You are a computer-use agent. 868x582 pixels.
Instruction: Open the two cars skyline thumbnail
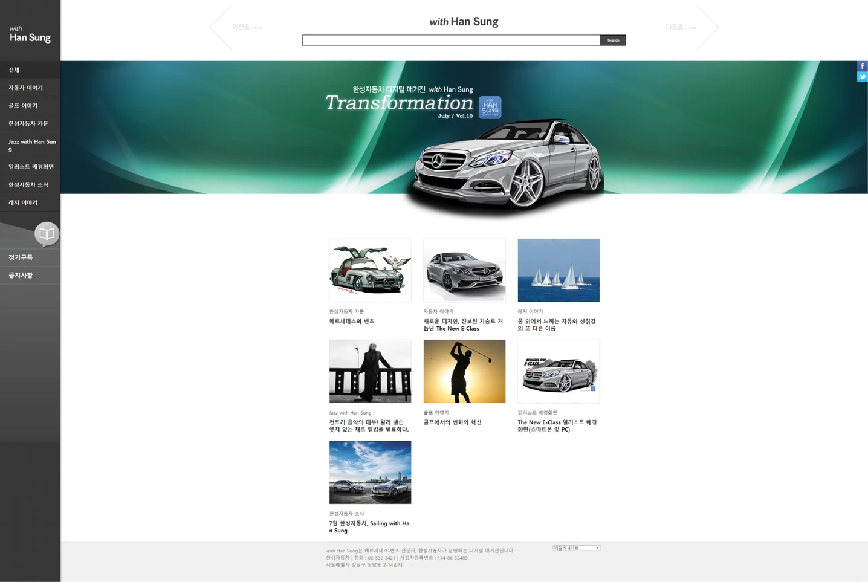(370, 472)
